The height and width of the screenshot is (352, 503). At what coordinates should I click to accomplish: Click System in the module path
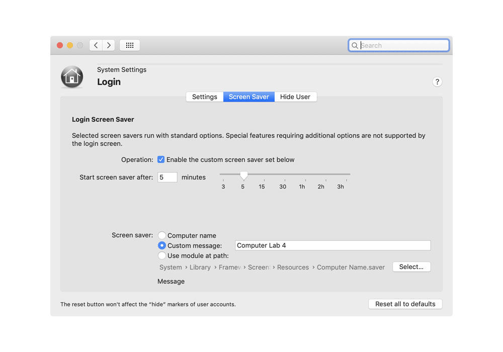coord(171,268)
